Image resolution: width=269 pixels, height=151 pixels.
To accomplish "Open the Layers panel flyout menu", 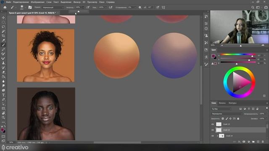I will click(x=267, y=103).
